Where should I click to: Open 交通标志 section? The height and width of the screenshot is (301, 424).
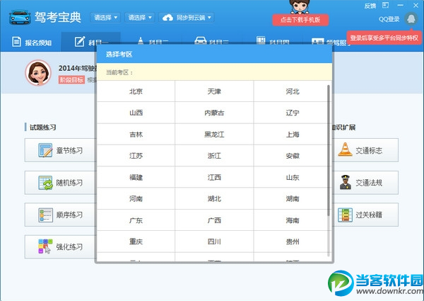click(366, 150)
